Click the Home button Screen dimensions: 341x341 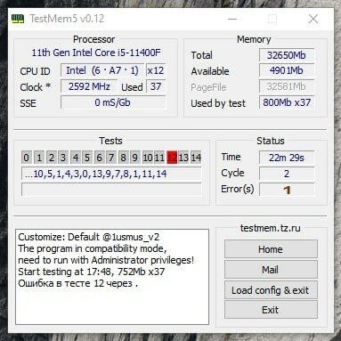click(271, 249)
